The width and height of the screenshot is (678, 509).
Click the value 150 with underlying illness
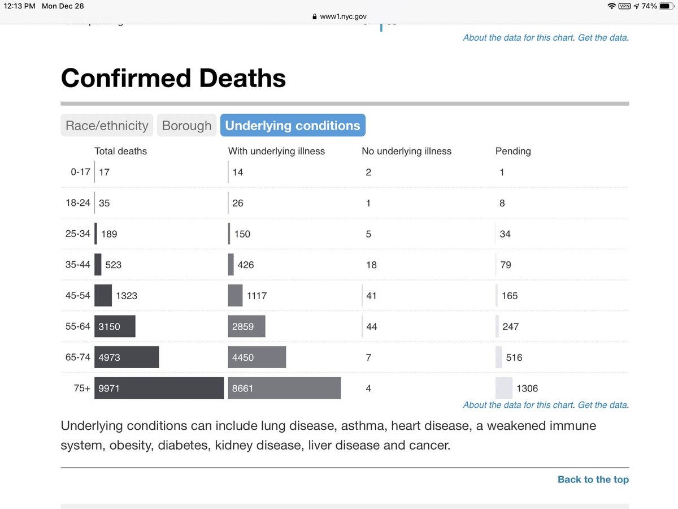[x=242, y=234]
